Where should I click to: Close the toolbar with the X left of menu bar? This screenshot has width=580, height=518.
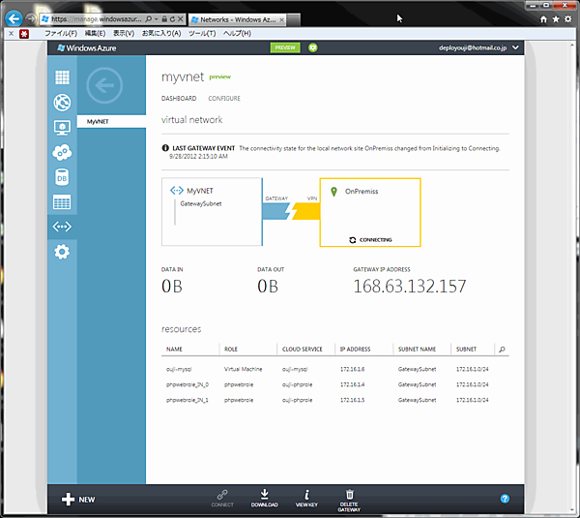(11, 33)
